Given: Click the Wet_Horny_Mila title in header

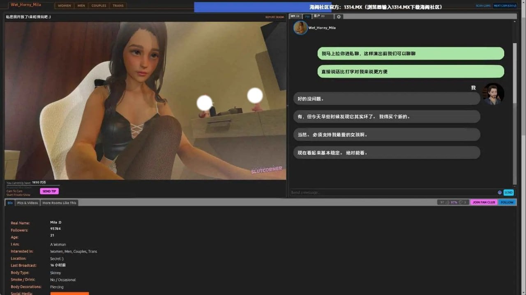Looking at the screenshot, I should [x=26, y=5].
